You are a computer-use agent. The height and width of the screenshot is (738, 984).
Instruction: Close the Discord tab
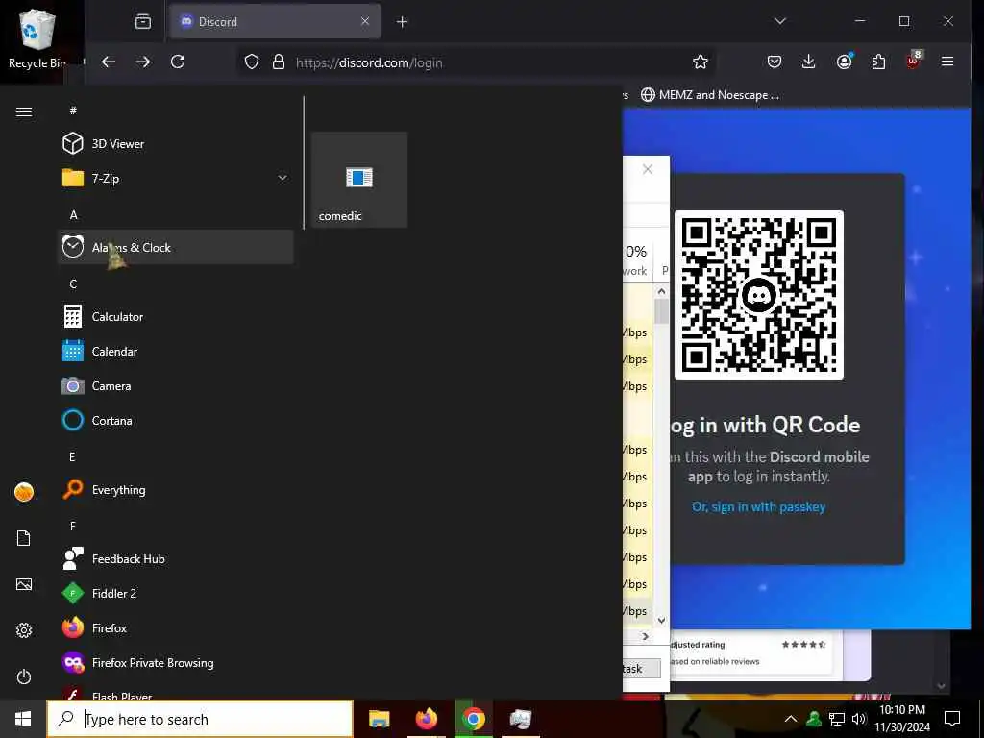(x=365, y=21)
